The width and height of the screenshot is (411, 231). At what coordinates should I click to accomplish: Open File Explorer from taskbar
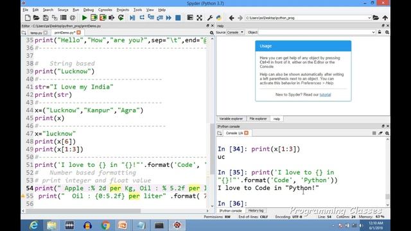click(x=51, y=225)
